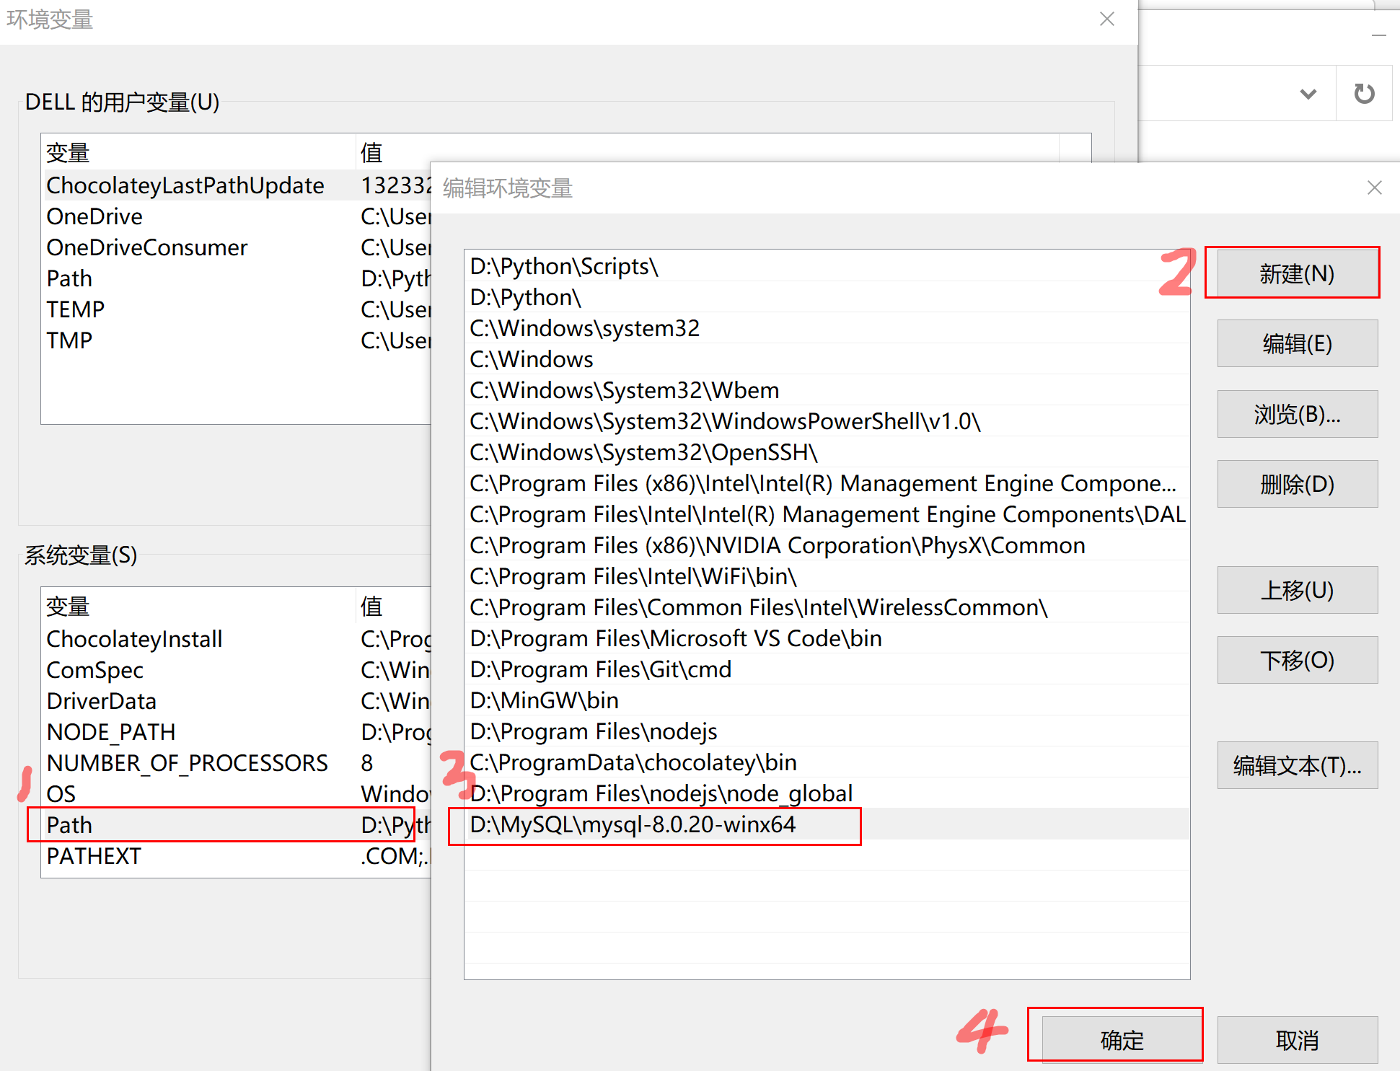Move entry down with 下移(O)

(x=1296, y=660)
